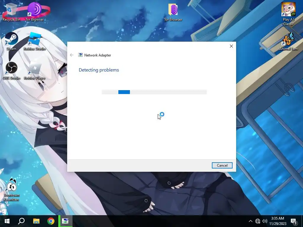Viewport: 303px width, 227px height.
Task: Open the Recycle Bin desktop icon
Action: (12, 12)
